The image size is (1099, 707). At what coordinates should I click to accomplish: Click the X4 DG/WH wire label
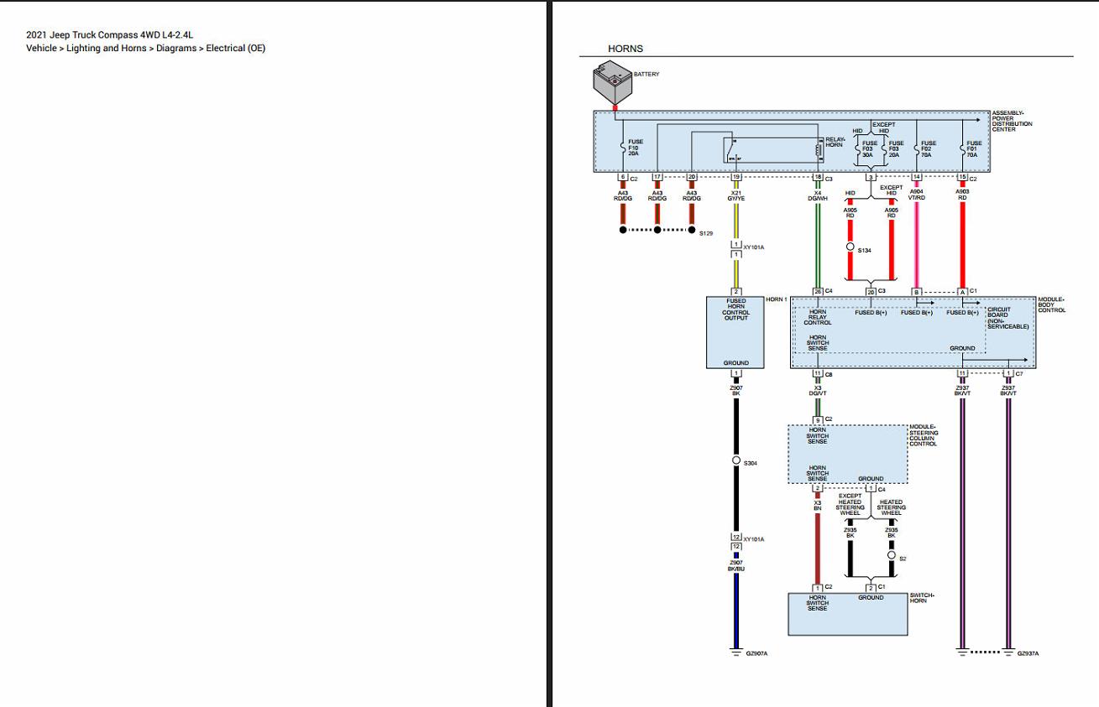click(x=818, y=195)
